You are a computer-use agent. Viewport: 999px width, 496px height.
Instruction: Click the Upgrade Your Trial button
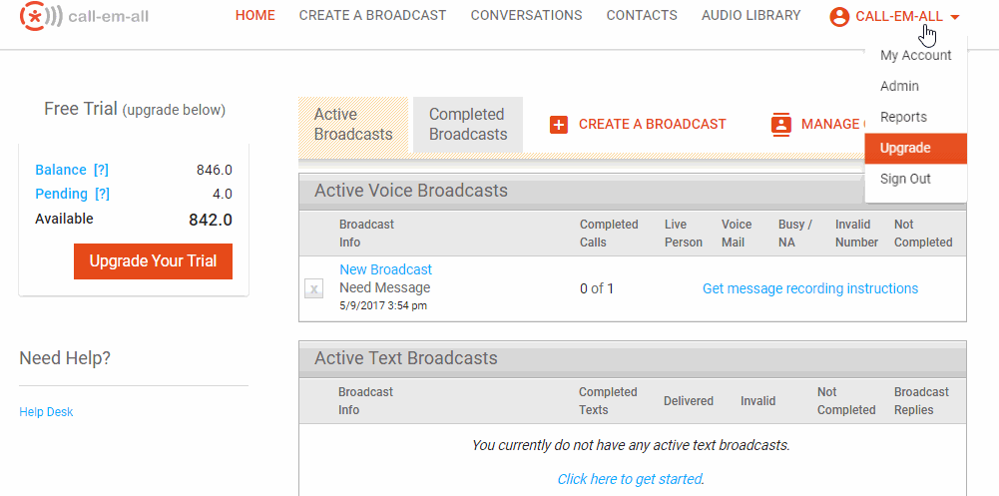(153, 261)
